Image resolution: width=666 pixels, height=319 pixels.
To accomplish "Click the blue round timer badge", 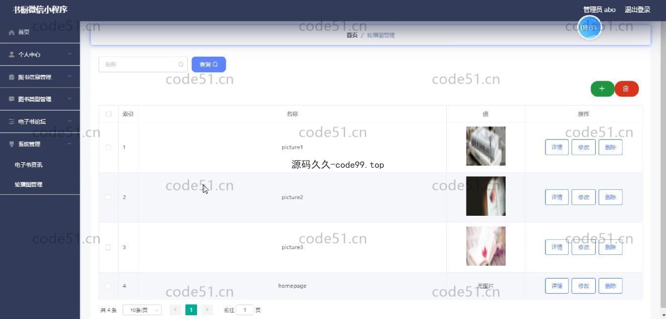I will point(589,27).
